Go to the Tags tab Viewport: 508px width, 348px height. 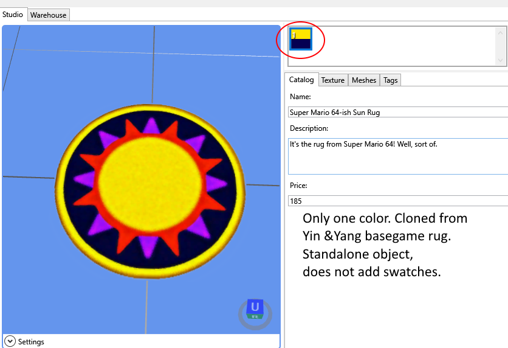click(x=391, y=80)
